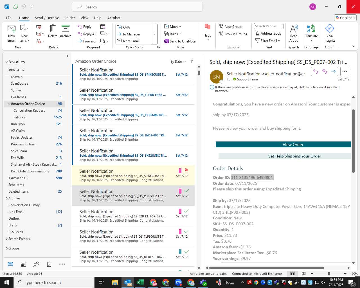
Task: Click forward arrow in reading pane
Action: [333, 71]
